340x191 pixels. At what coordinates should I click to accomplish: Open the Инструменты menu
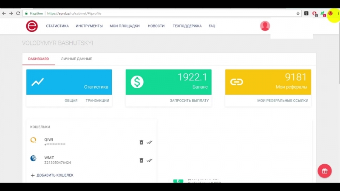tap(89, 26)
